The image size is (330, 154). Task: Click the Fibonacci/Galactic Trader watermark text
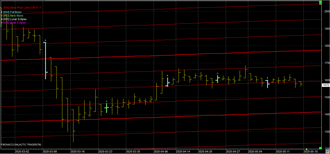[21, 145]
